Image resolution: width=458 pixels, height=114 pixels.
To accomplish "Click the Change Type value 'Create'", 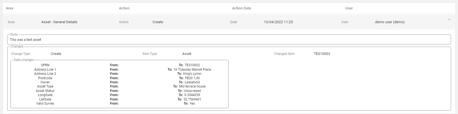I will tap(56, 54).
